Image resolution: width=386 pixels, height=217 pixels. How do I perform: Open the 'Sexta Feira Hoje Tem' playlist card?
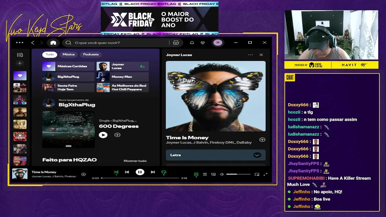68,87
